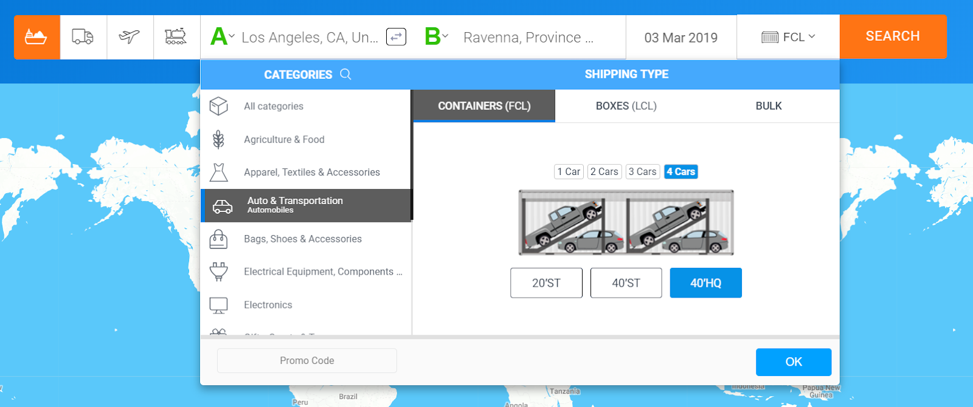
Task: Select 3 Cars option
Action: pos(643,172)
